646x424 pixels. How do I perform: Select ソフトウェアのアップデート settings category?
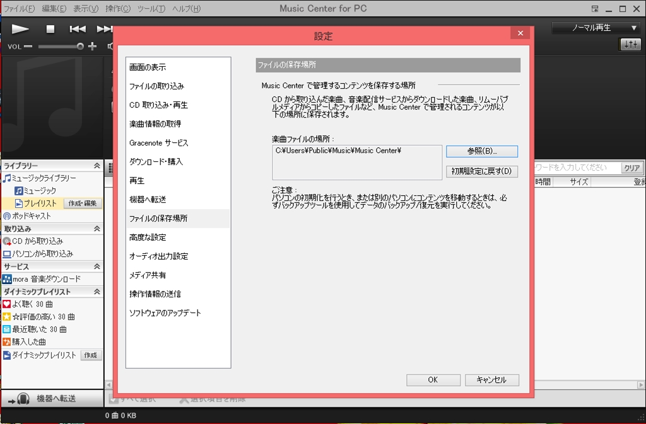(x=178, y=313)
